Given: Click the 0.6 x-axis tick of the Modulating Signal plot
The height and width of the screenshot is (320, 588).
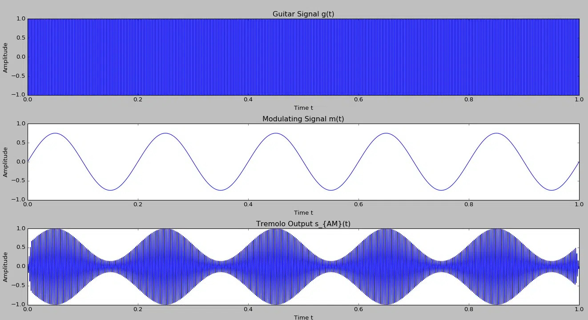Looking at the screenshot, I should pyautogui.click(x=358, y=204).
